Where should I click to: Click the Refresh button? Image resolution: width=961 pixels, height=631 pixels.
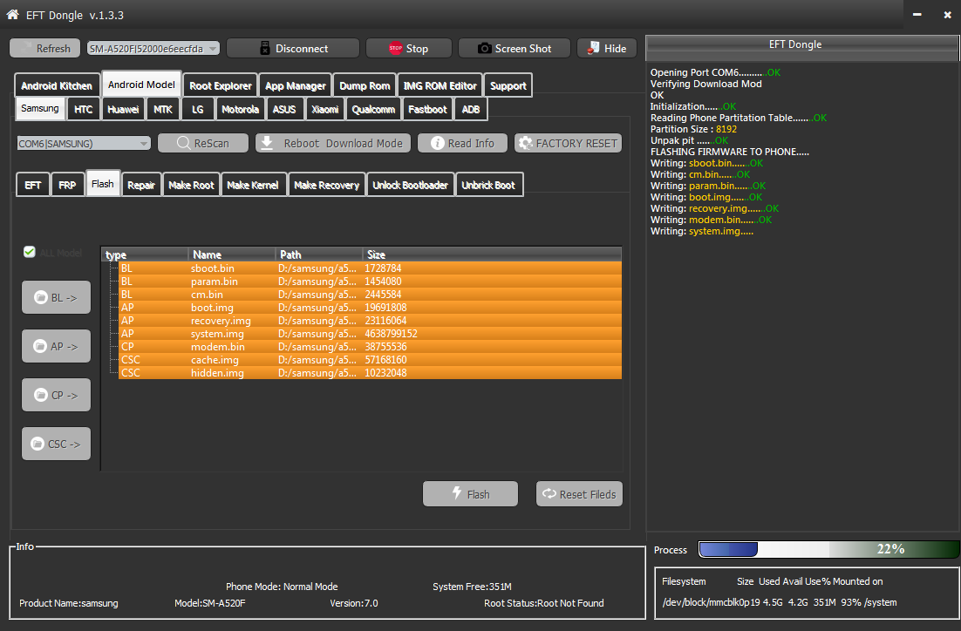(44, 49)
